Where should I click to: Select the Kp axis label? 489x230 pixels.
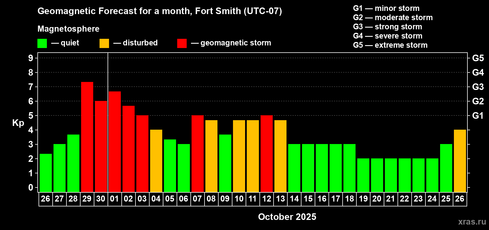tap(18, 123)
